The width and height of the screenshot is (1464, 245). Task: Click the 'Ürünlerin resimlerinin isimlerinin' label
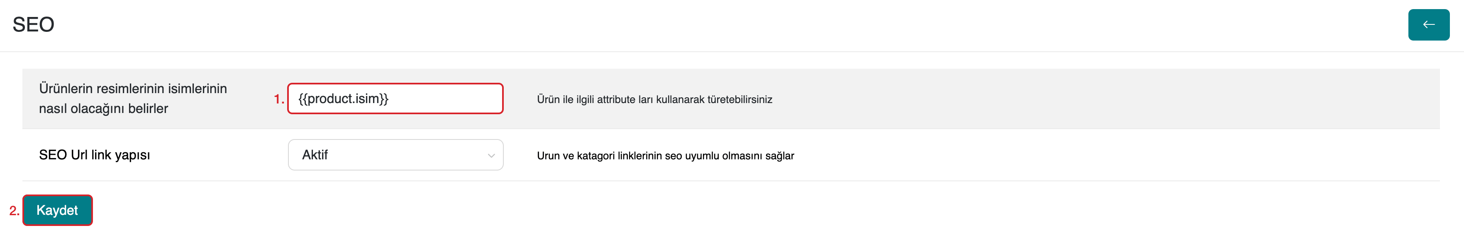(133, 89)
